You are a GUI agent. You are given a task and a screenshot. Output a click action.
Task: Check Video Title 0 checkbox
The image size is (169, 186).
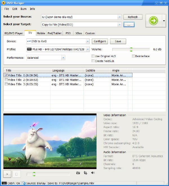pos(6,75)
